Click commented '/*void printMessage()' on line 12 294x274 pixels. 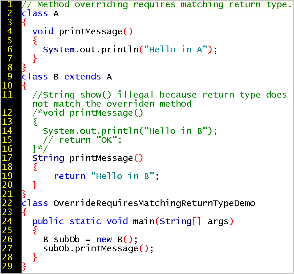[x=87, y=113]
